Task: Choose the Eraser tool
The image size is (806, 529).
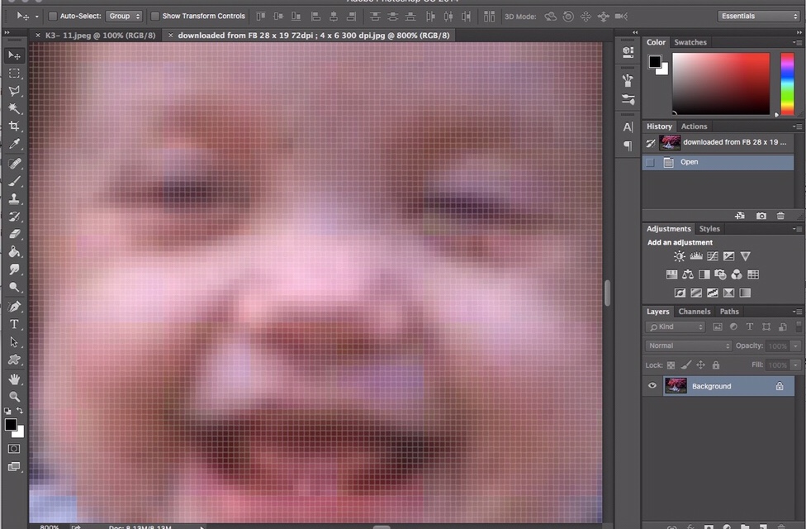Action: click(x=14, y=234)
